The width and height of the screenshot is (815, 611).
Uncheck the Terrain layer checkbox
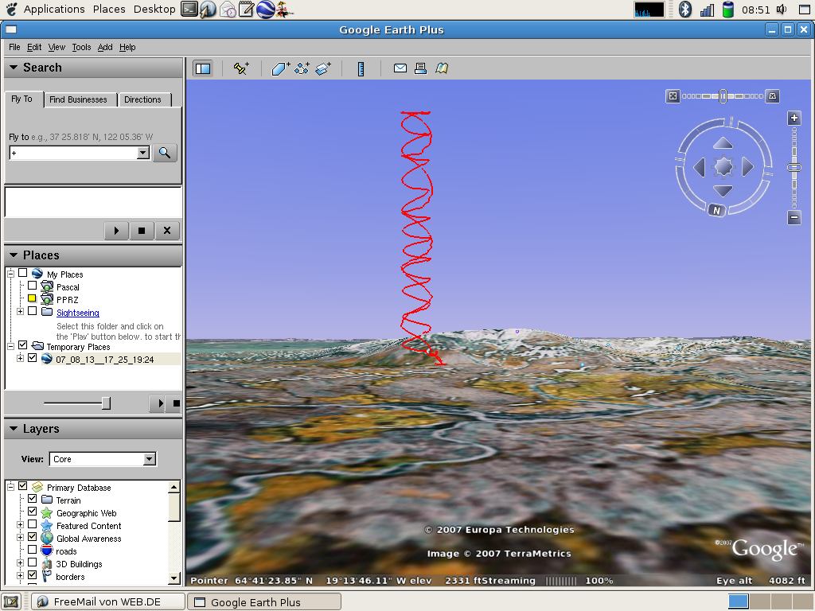(x=32, y=499)
